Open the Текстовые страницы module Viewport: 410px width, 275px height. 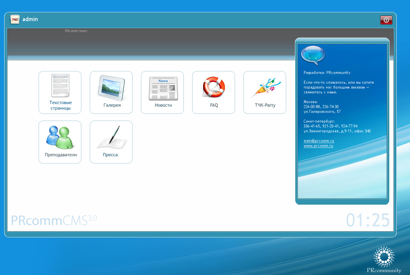60,92
